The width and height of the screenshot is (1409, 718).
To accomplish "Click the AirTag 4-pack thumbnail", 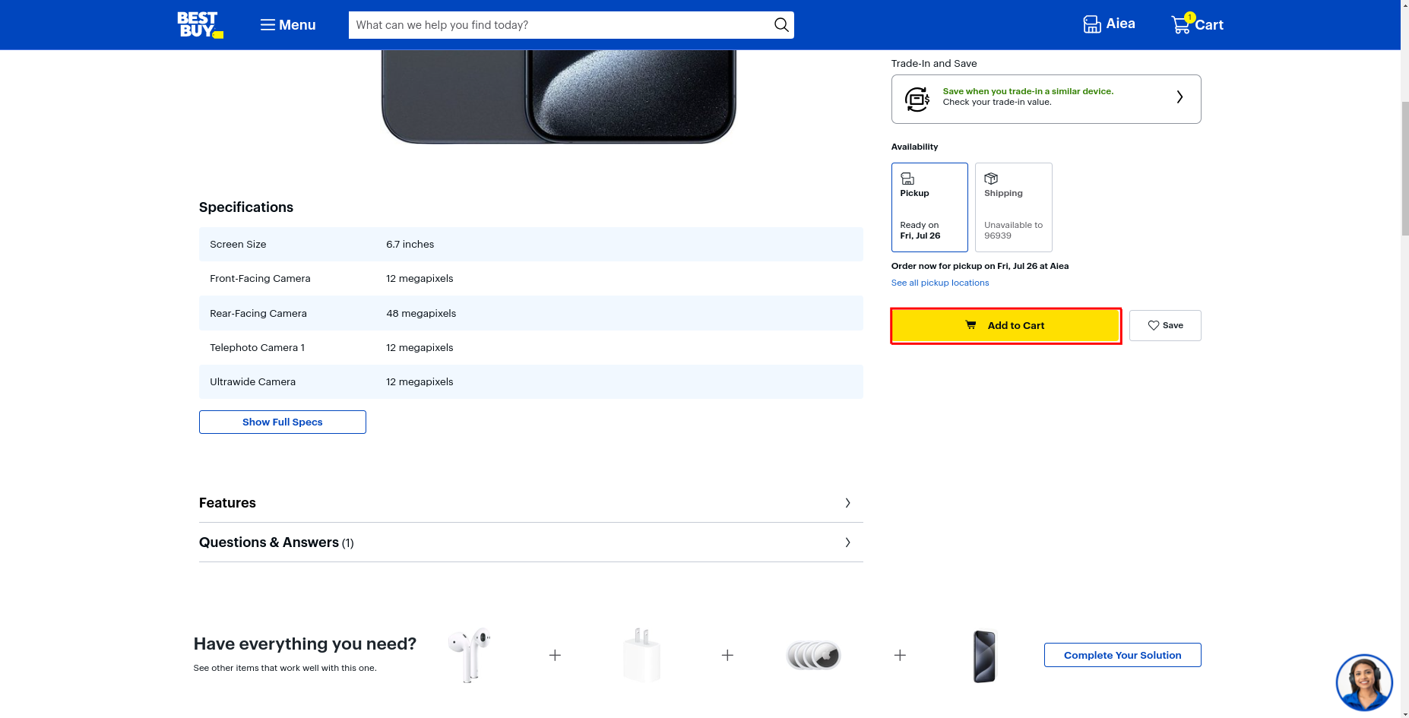I will tap(813, 655).
